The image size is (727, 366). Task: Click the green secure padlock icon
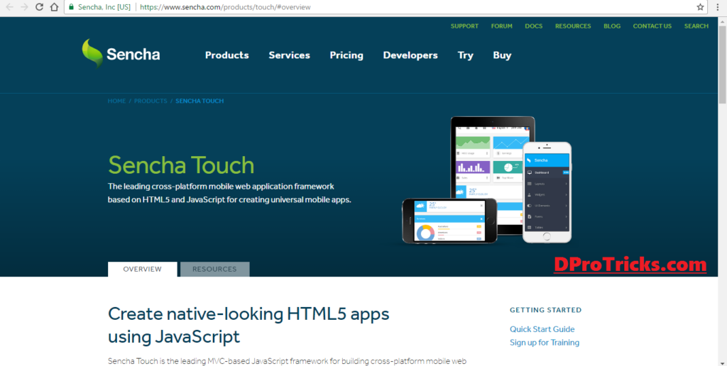coord(72,7)
